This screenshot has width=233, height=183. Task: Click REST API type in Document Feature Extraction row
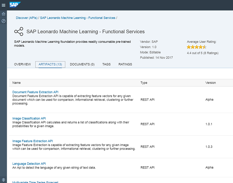click(148, 100)
